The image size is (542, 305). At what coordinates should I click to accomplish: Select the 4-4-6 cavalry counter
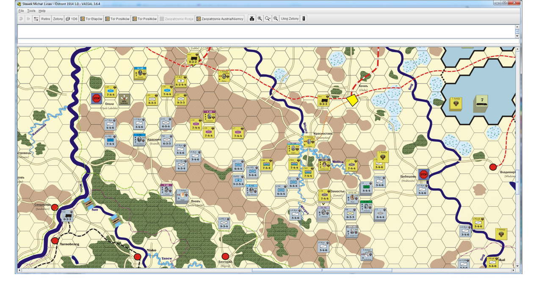pos(111,124)
